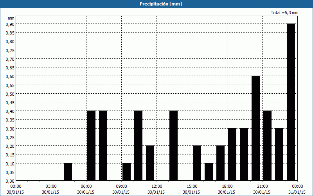
Task: Click the 0,65 y-axis label
Action: 10,67
